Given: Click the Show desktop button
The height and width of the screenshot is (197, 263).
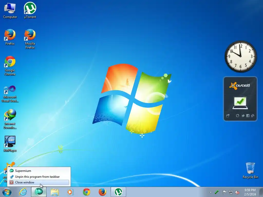Looking at the screenshot, I should click(x=261, y=192).
